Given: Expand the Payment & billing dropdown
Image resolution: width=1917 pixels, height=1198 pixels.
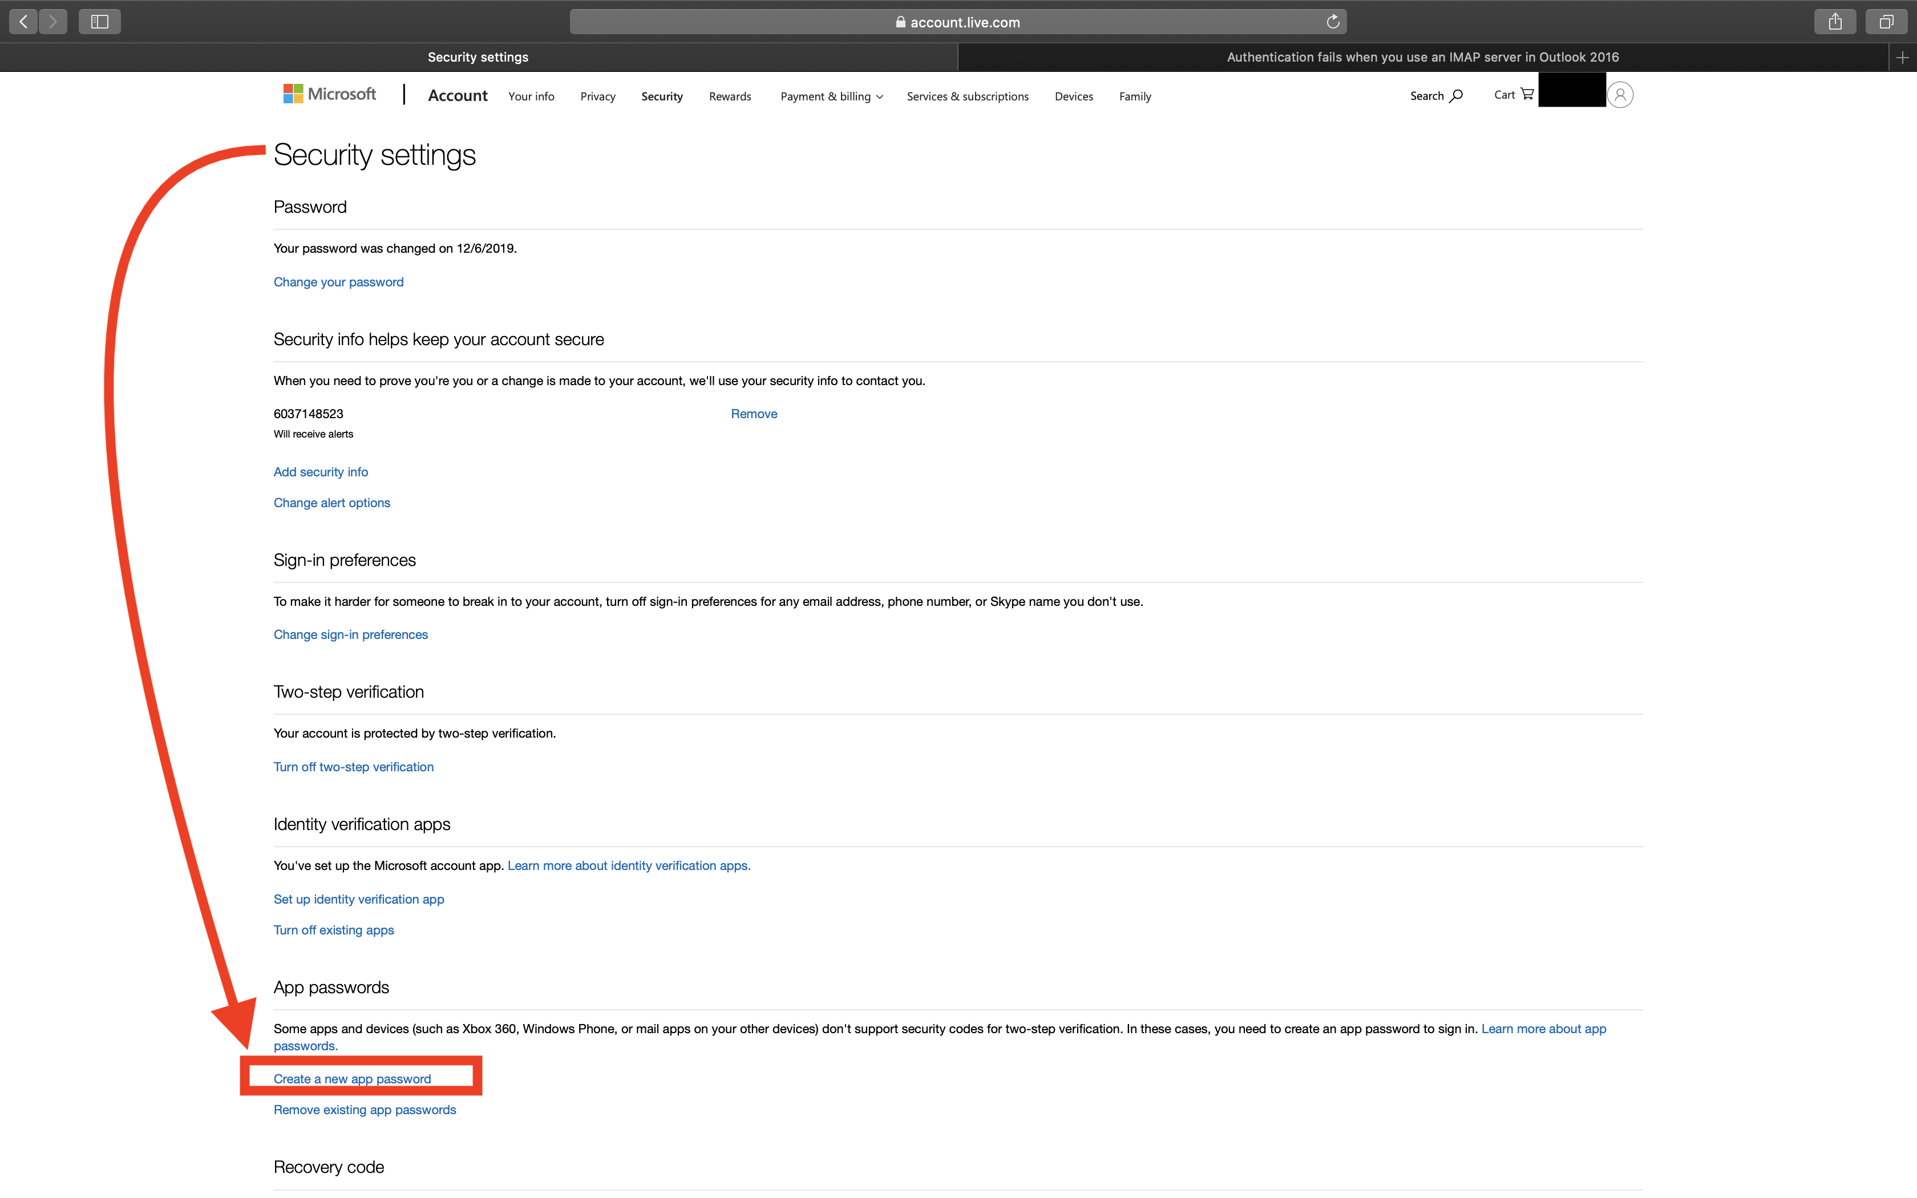Looking at the screenshot, I should (x=831, y=96).
